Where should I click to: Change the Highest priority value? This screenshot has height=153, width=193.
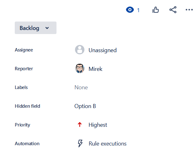[x=98, y=125]
